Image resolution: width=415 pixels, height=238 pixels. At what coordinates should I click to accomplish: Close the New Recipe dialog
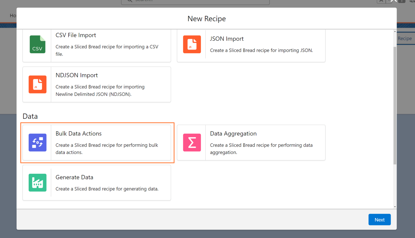393,1
